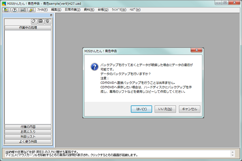Open the 日常作業(J) menu
Viewport: 242px width, 161px height.
[x=73, y=10]
